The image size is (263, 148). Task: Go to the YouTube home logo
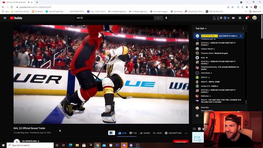click(x=16, y=18)
